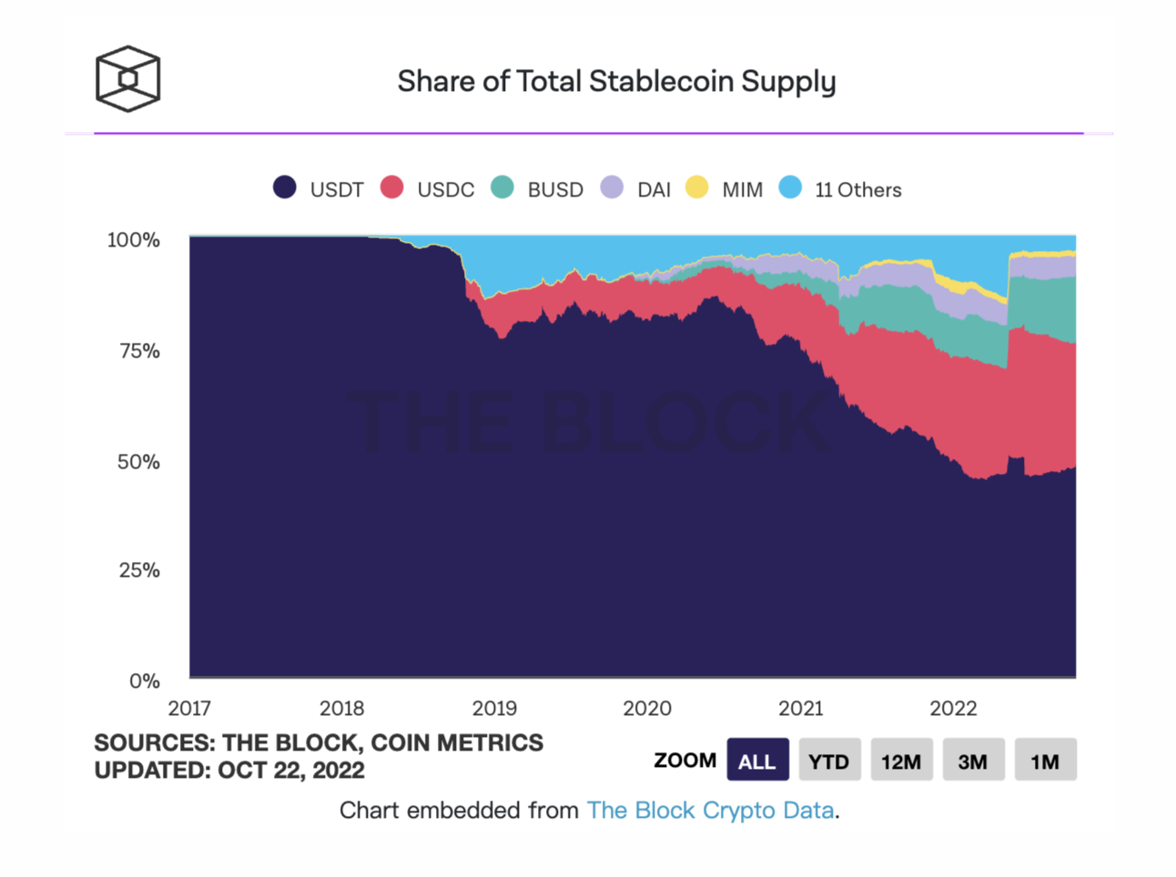Toggle 11 Others legend dot
Viewport: 1176px width, 877px height.
[x=791, y=187]
